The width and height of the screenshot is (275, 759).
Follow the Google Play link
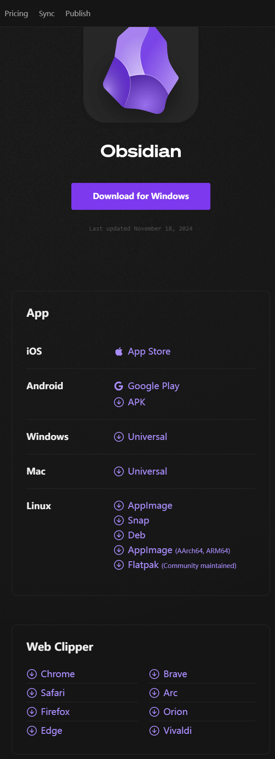[153, 386]
